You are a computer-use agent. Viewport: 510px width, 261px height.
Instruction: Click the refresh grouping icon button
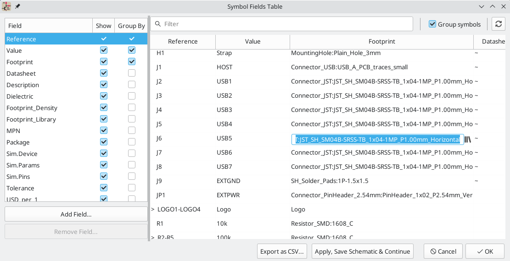[498, 24]
